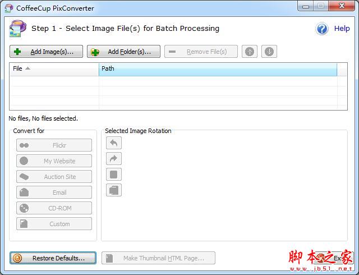Click the Add Image(s) button

coord(46,51)
